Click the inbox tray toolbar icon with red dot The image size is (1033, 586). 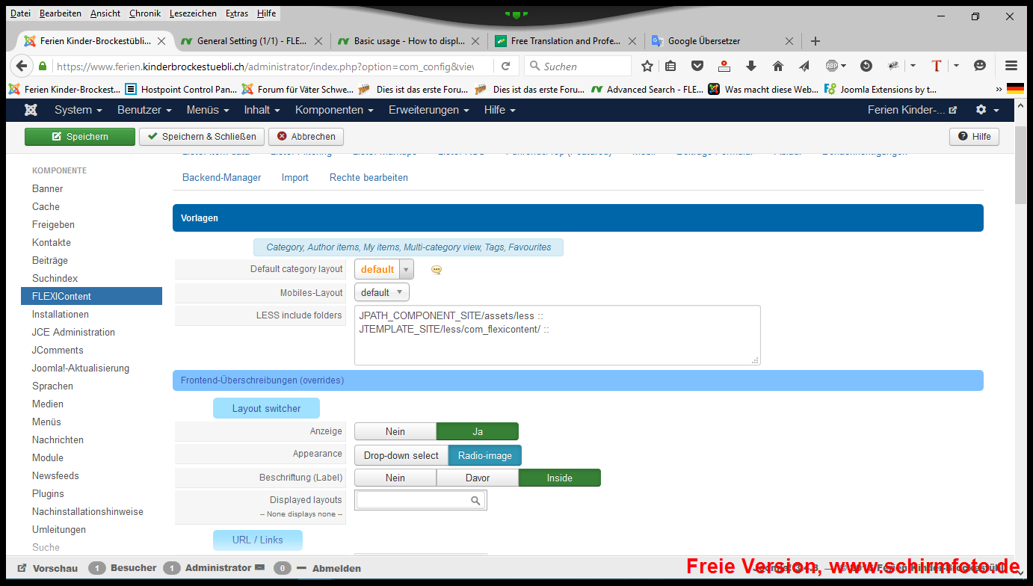coord(724,66)
